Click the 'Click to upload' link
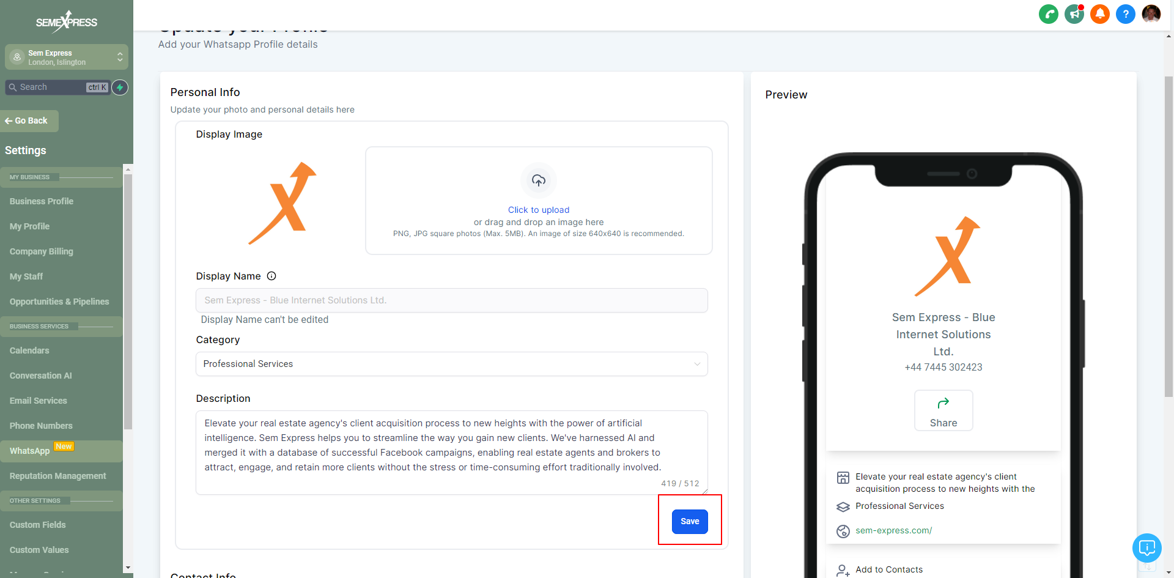Screen dimensions: 1174x578 click(539, 210)
